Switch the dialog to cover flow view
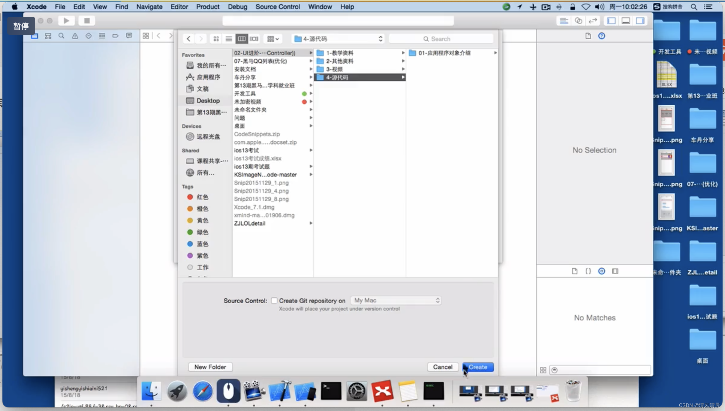725x411 pixels. pyautogui.click(x=254, y=39)
